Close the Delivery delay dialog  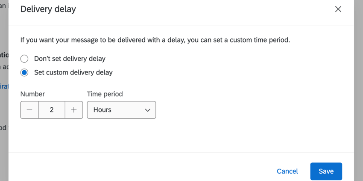(338, 9)
